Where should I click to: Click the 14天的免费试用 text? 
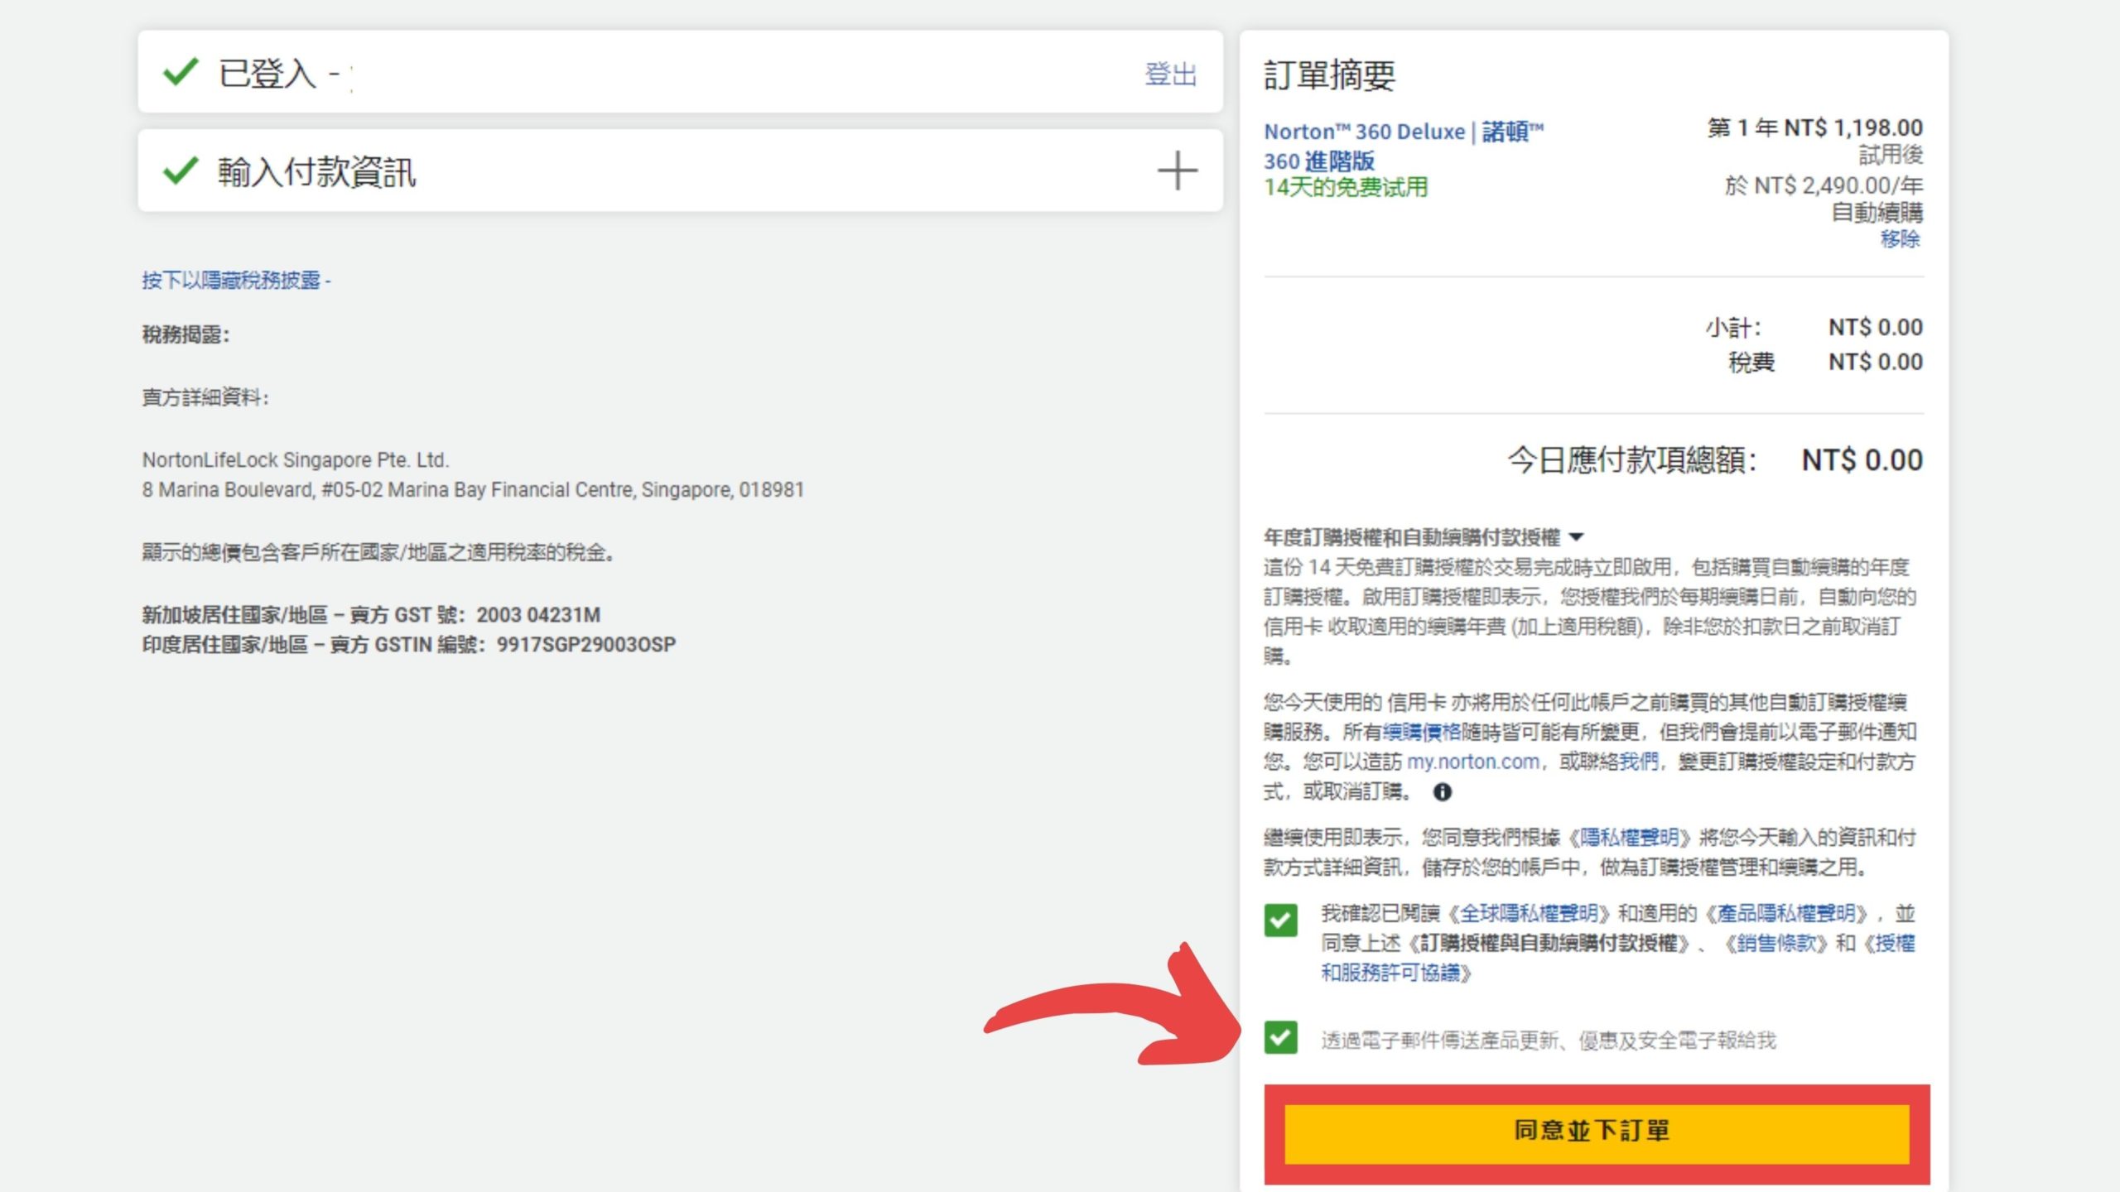pyautogui.click(x=1346, y=188)
